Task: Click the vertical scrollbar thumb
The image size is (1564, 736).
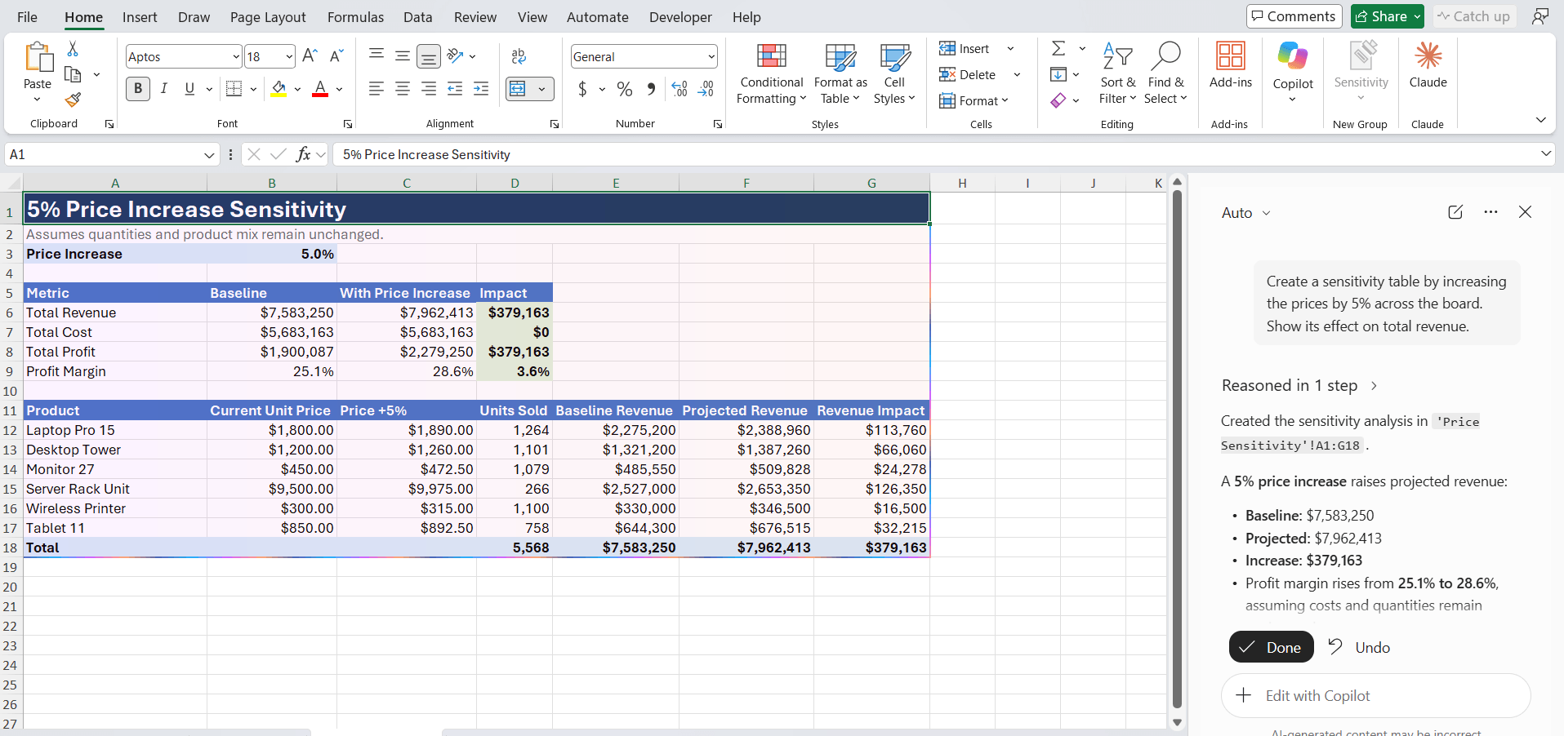Action: click(x=1177, y=449)
